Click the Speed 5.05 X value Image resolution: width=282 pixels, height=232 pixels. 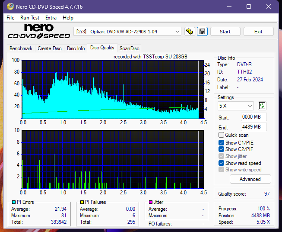tap(263, 222)
